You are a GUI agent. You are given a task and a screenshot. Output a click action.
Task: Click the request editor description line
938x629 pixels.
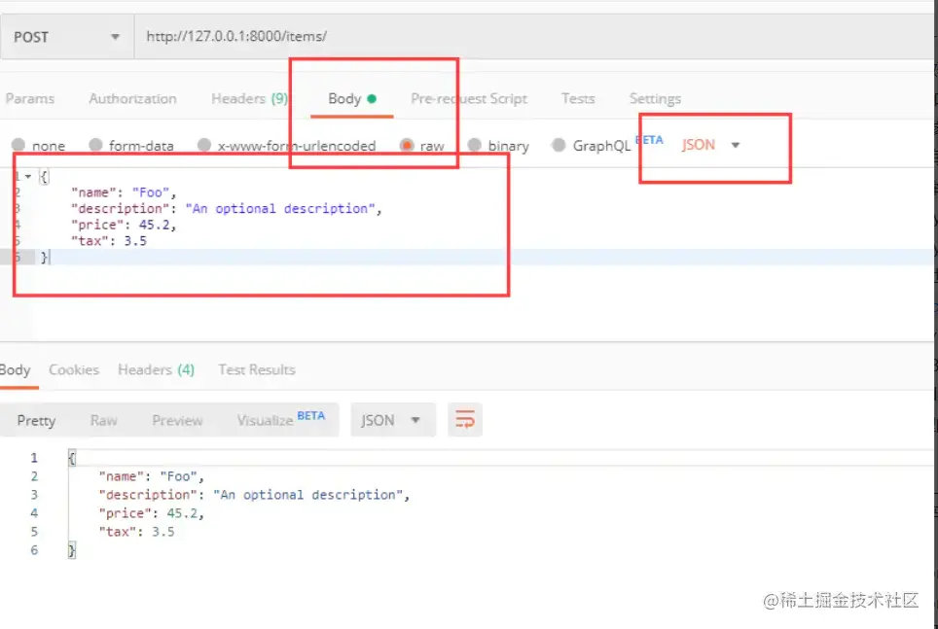(226, 209)
